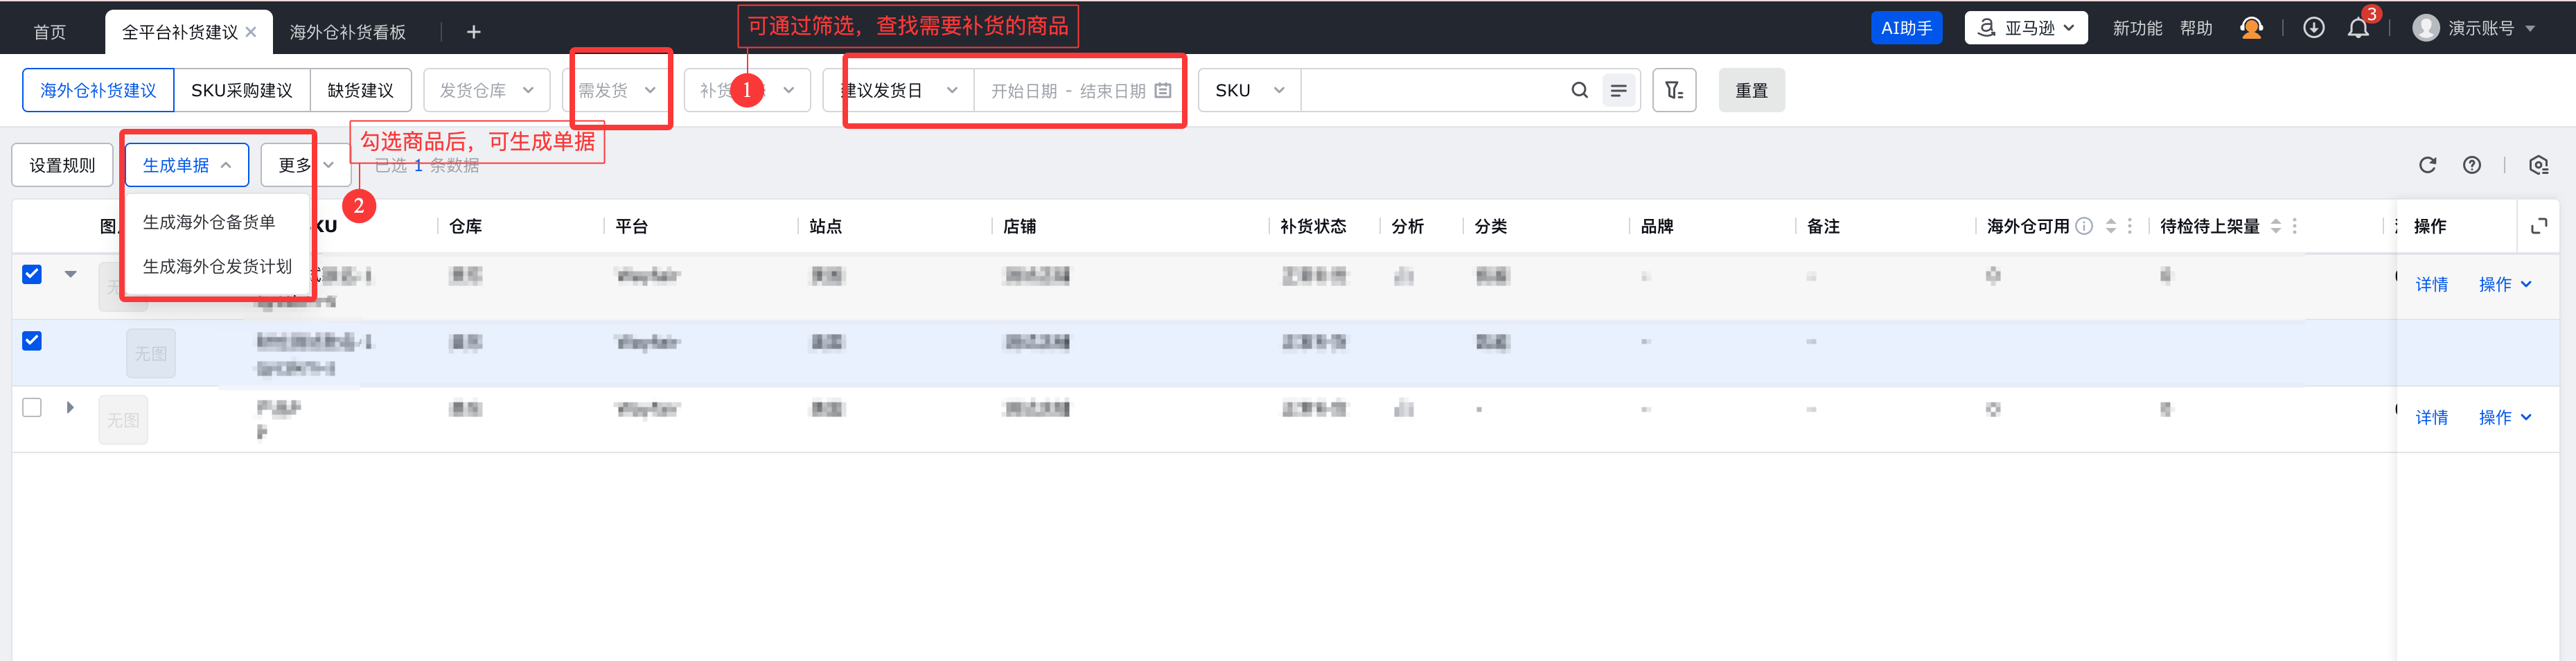Select 生成海外仓备货单 menu item

(x=208, y=222)
